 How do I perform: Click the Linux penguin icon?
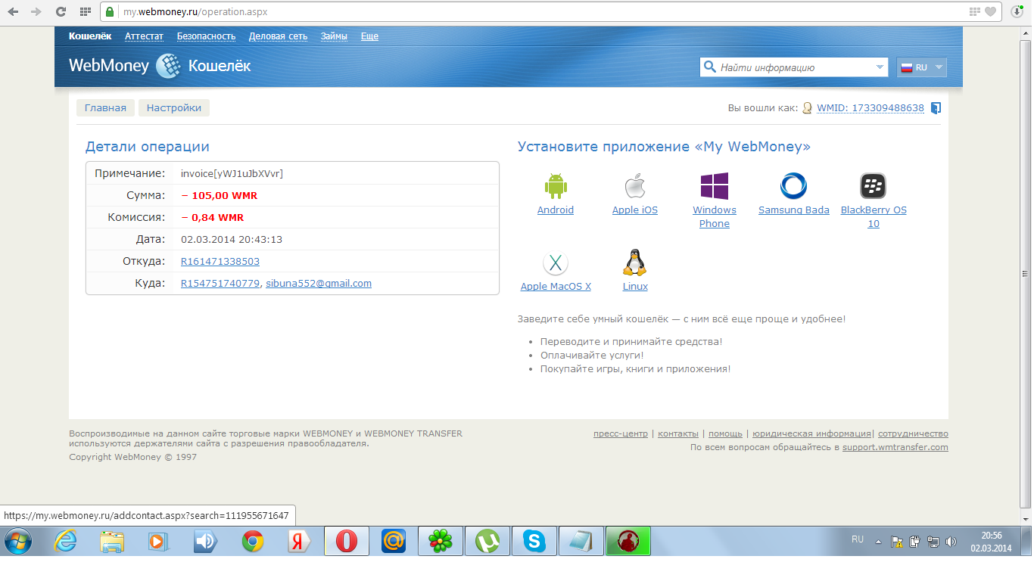pos(634,263)
